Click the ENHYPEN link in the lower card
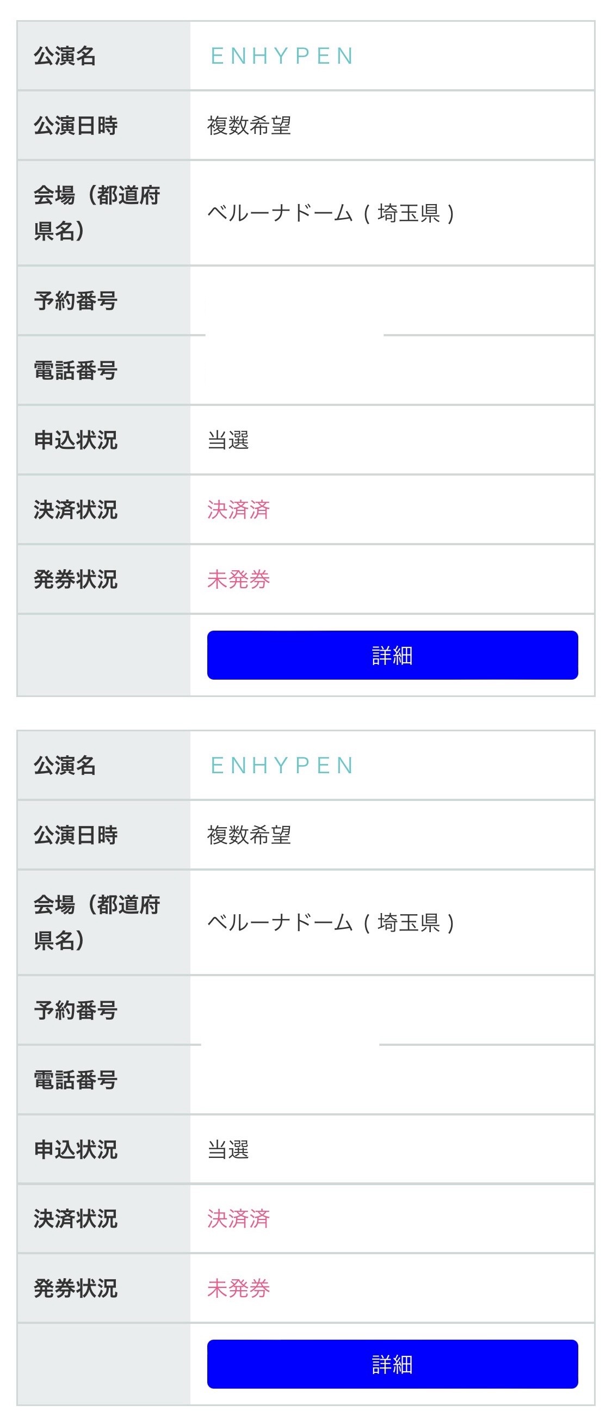The image size is (612, 1424). click(282, 766)
